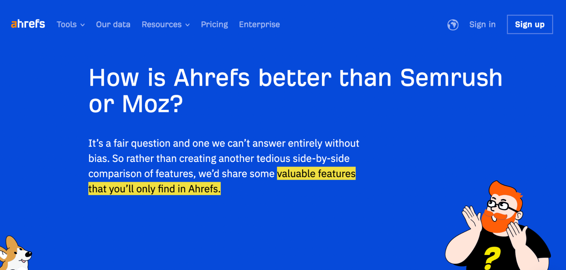Click the Sign in link
This screenshot has height=270, width=566.
[x=482, y=25]
